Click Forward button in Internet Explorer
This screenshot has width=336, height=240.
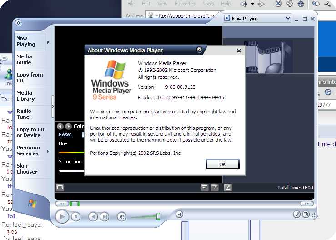[261, 4]
